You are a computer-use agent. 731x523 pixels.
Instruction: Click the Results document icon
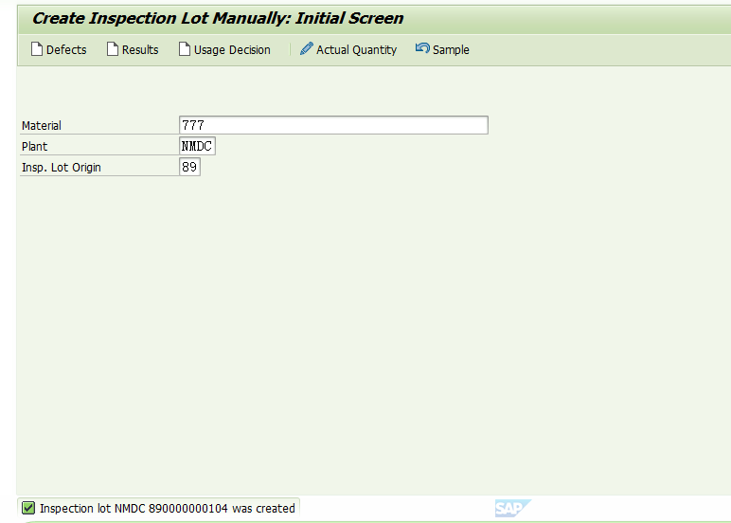(x=113, y=49)
